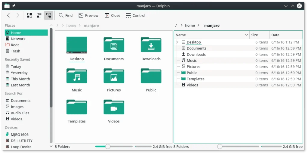308x154 pixels.
Task: Adjust the right pane zoom slider
Action: 238,146
